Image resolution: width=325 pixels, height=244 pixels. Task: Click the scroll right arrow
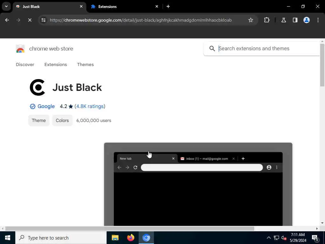coord(317,228)
